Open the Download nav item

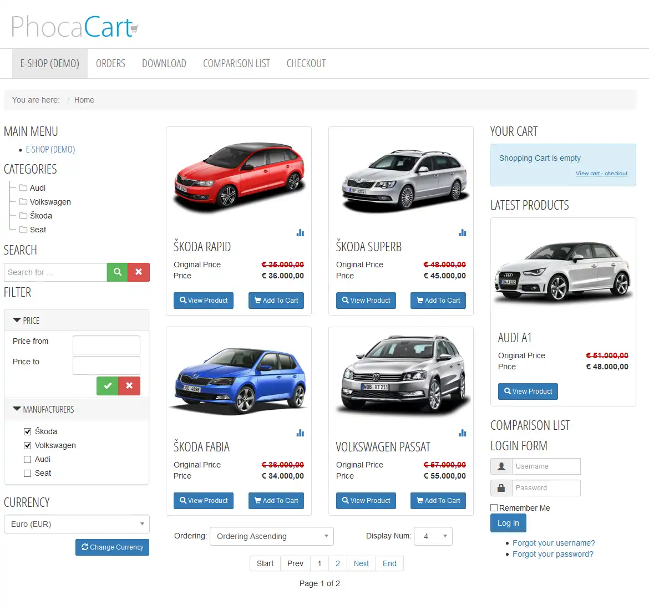[x=164, y=63]
